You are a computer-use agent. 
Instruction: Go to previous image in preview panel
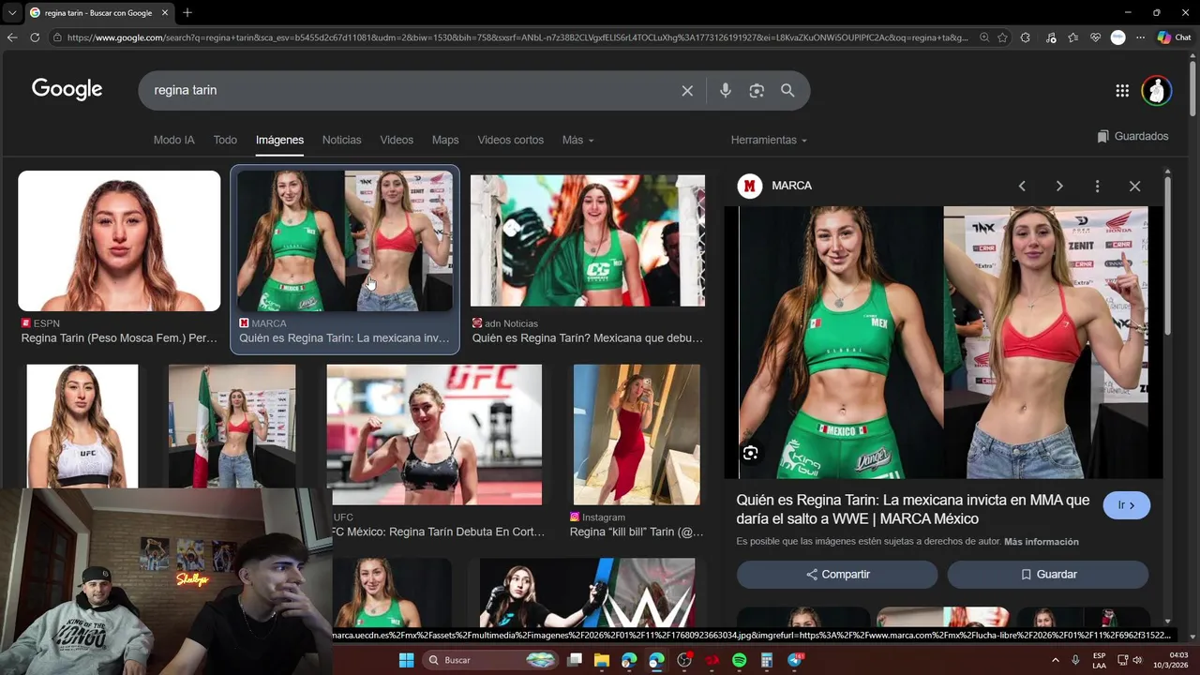click(1022, 186)
